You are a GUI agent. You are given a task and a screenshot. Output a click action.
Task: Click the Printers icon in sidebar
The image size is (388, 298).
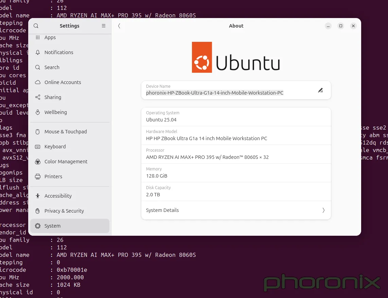37,177
